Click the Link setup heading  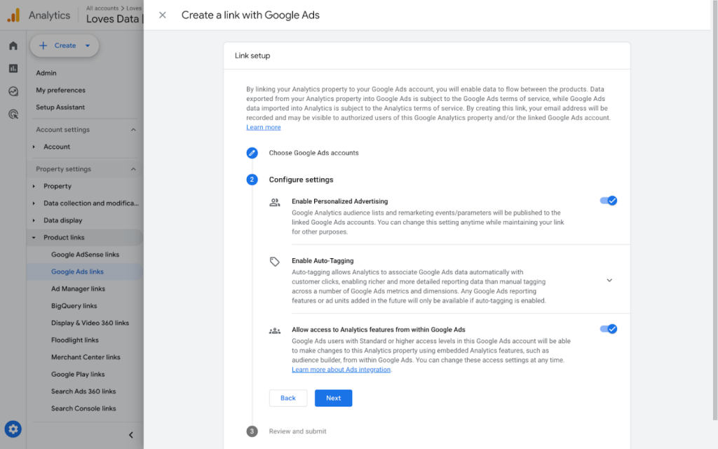(252, 56)
